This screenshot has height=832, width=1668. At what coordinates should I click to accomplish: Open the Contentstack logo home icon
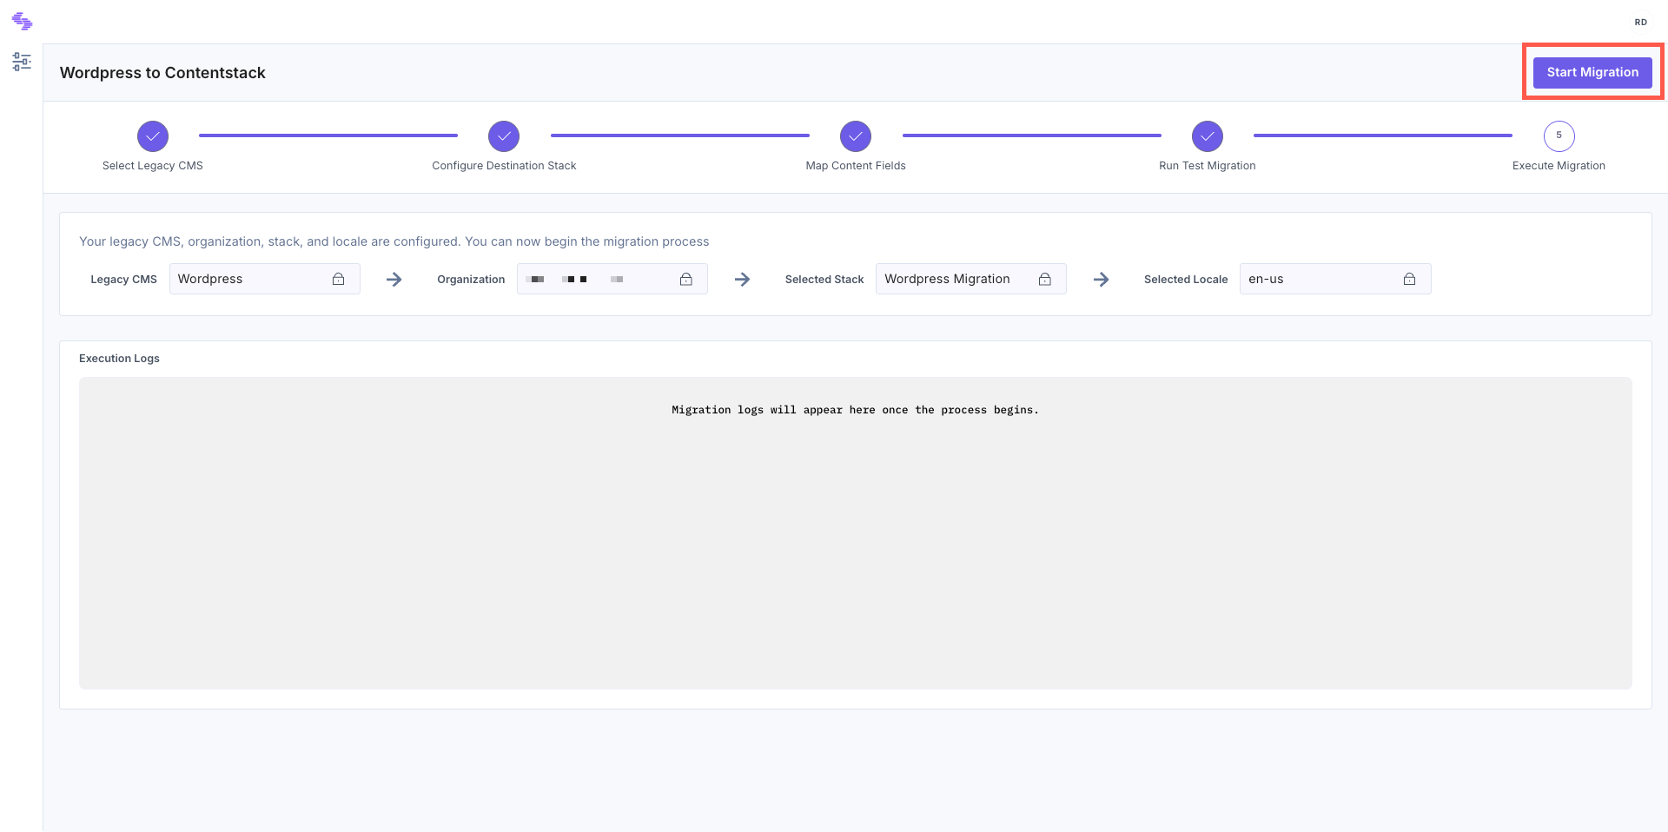22,21
